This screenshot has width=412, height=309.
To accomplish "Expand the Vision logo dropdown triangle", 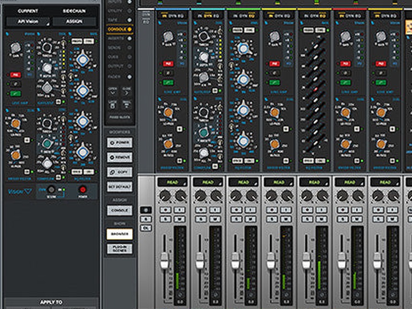I will pyautogui.click(x=28, y=191).
